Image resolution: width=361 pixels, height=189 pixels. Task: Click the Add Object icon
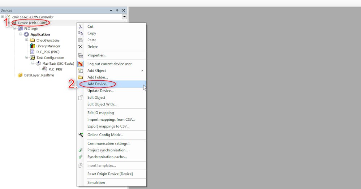(x=80, y=70)
